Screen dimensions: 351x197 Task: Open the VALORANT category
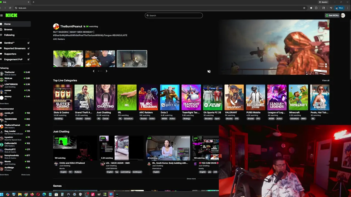pos(234,97)
